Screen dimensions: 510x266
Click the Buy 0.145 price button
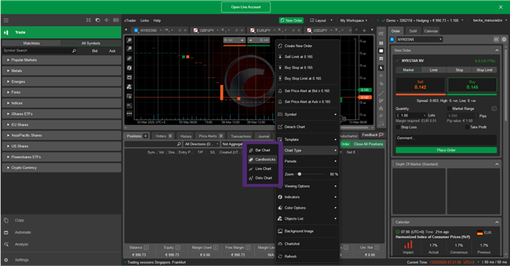click(472, 85)
